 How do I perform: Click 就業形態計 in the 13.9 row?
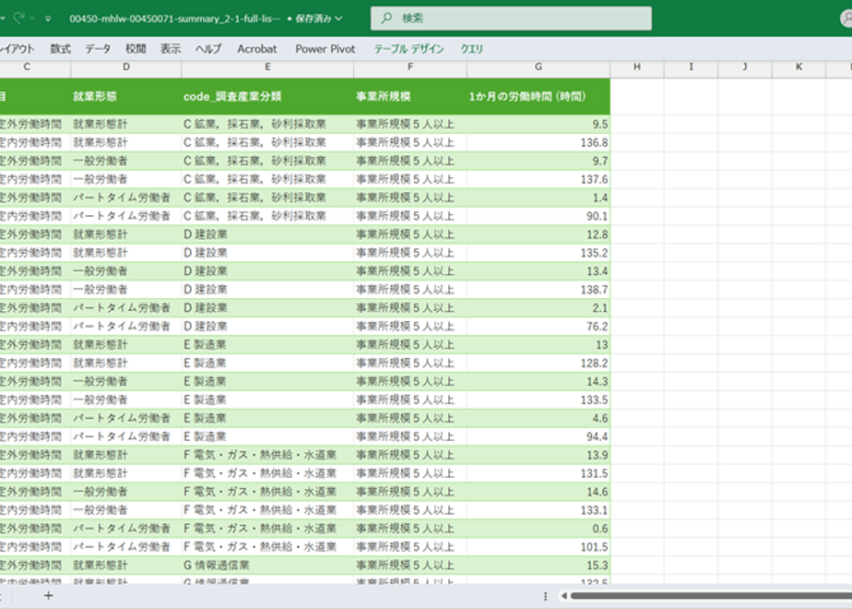coord(126,455)
